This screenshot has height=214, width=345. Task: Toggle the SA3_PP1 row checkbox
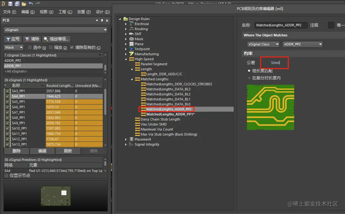tap(7, 91)
